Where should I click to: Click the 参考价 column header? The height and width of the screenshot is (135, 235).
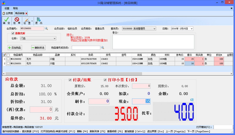tap(180, 55)
